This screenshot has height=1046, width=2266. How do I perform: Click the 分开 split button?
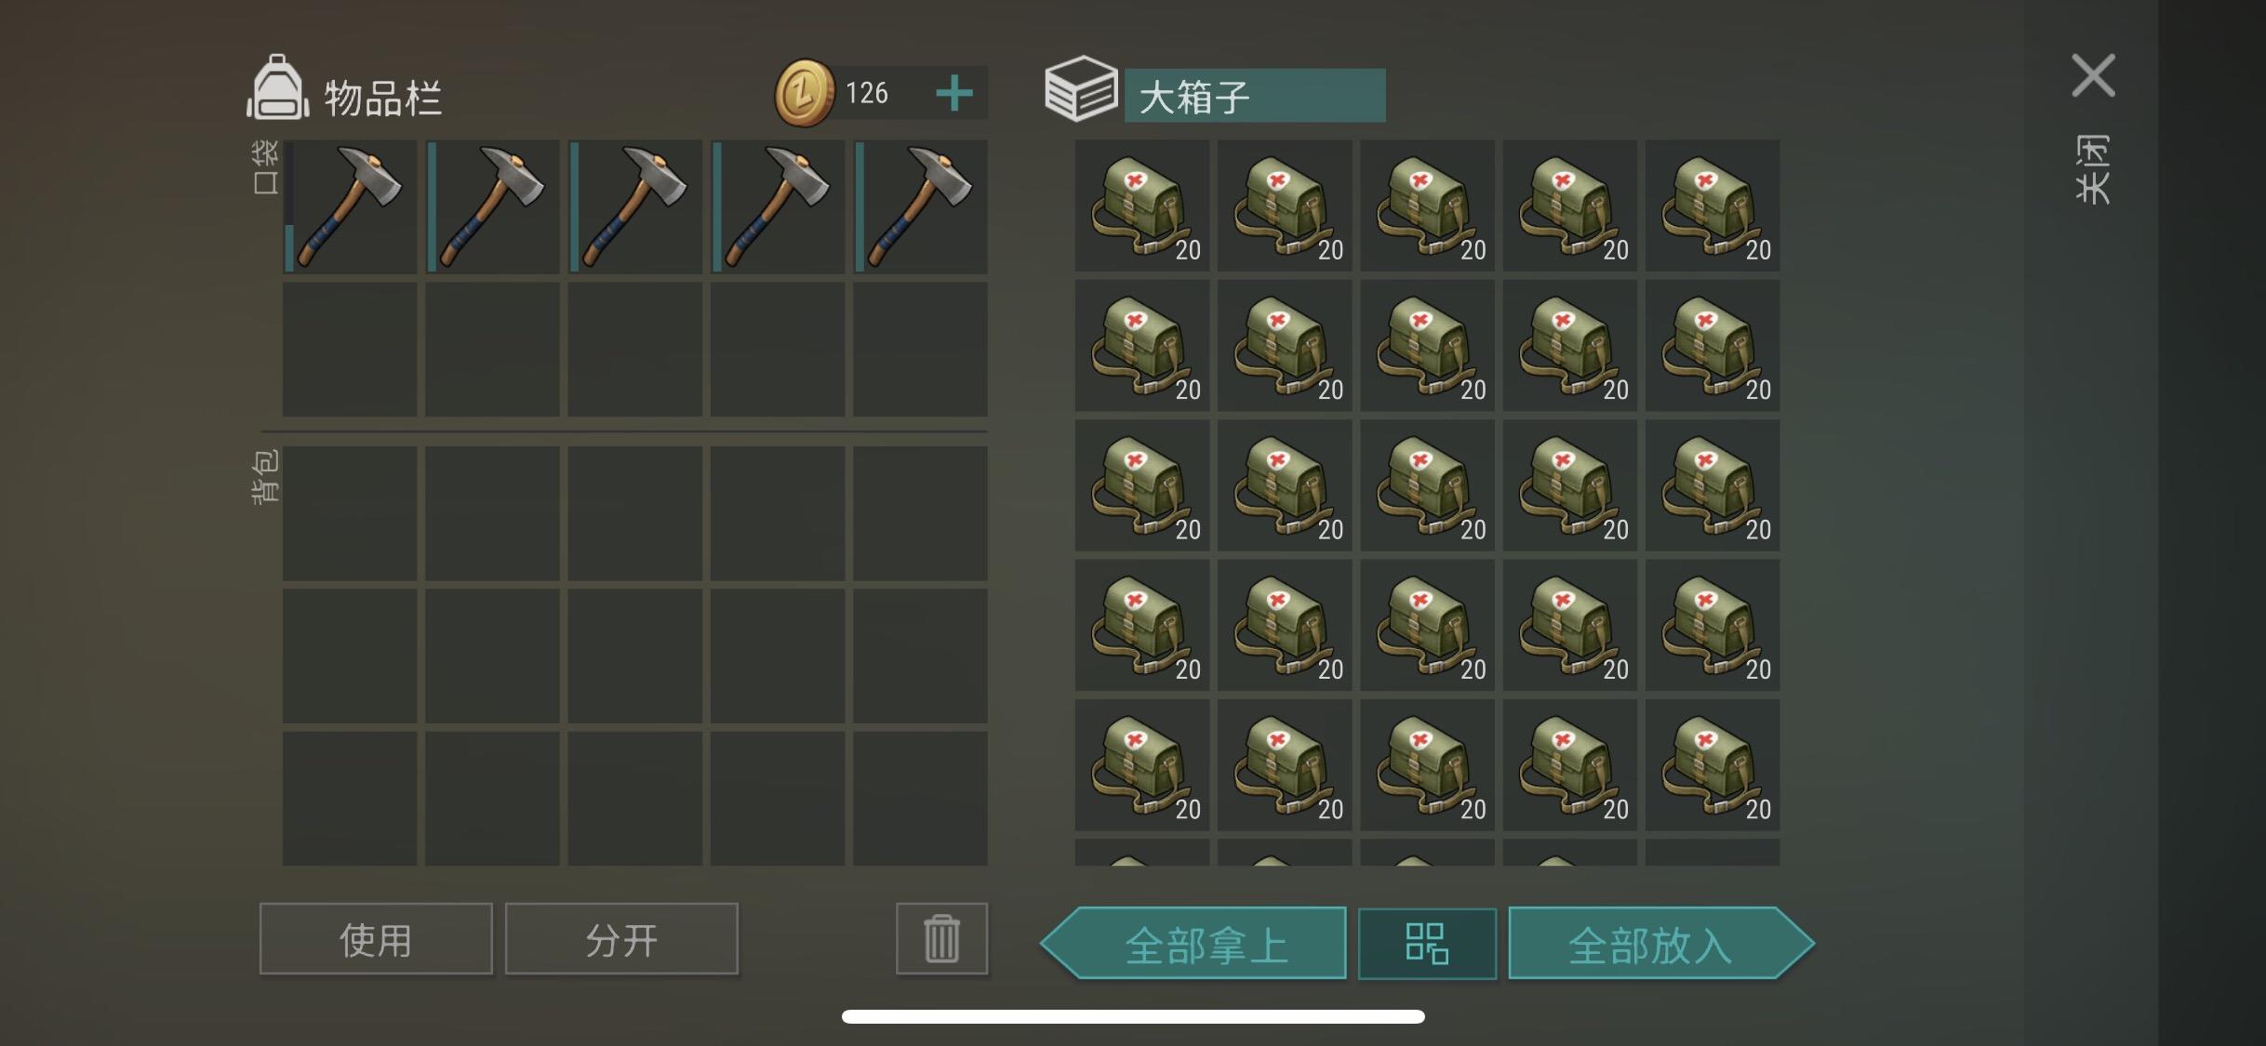coord(621,939)
